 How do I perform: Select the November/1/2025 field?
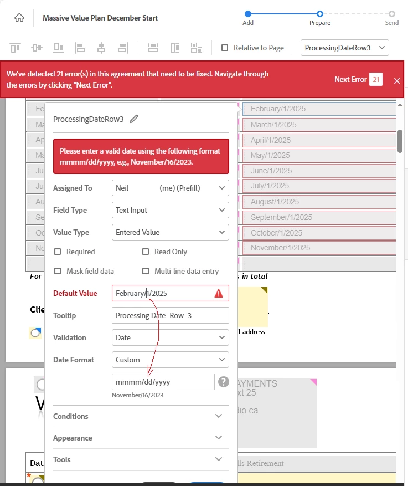tap(319, 248)
